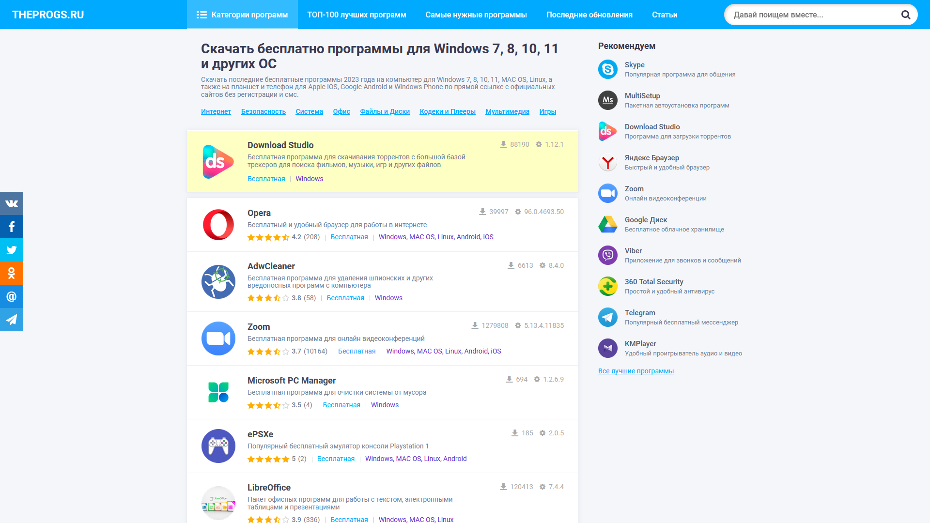Click the Zoom camera icon in the program list
The height and width of the screenshot is (523, 930).
click(218, 338)
